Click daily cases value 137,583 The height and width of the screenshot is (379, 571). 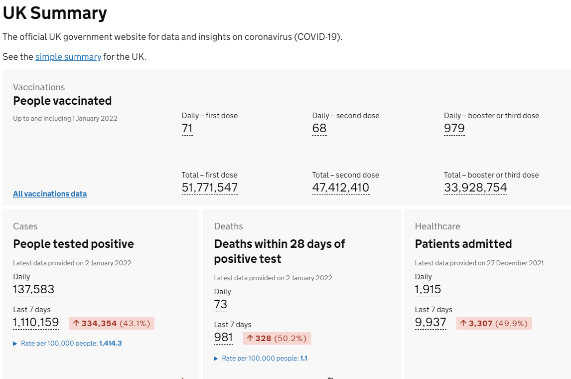(33, 289)
